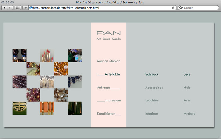The image size is (221, 139).
Task: Select the Sets subcategory
Action: click(187, 74)
